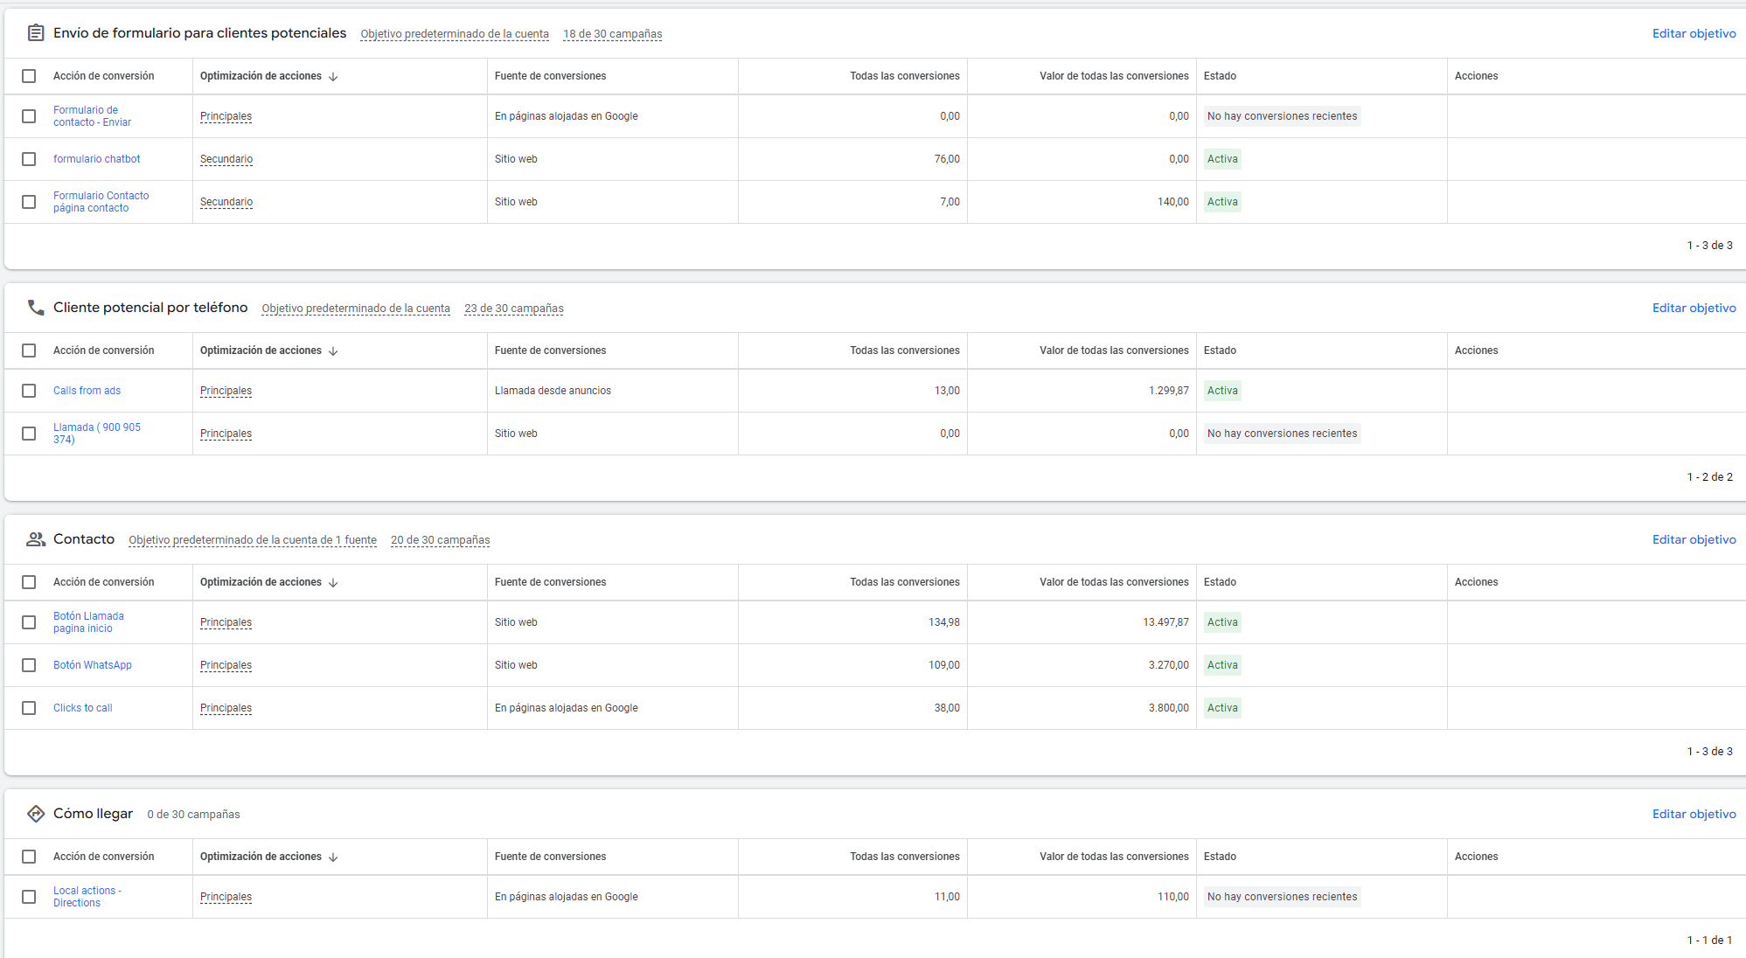Open the Formulario de contacto - Enviar conversion action
The height and width of the screenshot is (958, 1746).
(x=92, y=116)
